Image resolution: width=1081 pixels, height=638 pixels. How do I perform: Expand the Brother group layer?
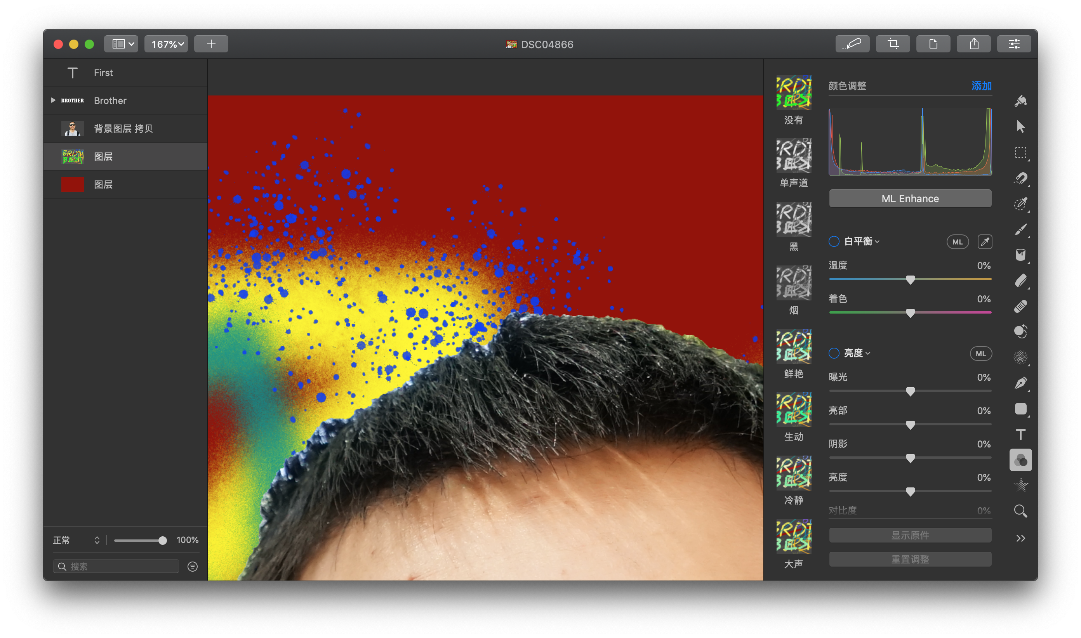coord(53,100)
